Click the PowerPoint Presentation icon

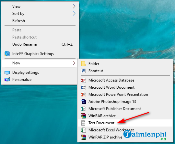pos(83,94)
